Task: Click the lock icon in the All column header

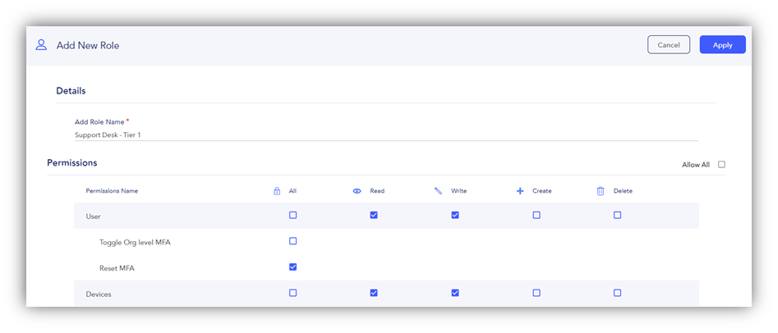Action: point(277,191)
